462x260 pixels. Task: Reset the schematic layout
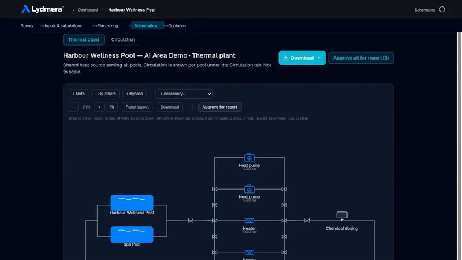coord(137,107)
